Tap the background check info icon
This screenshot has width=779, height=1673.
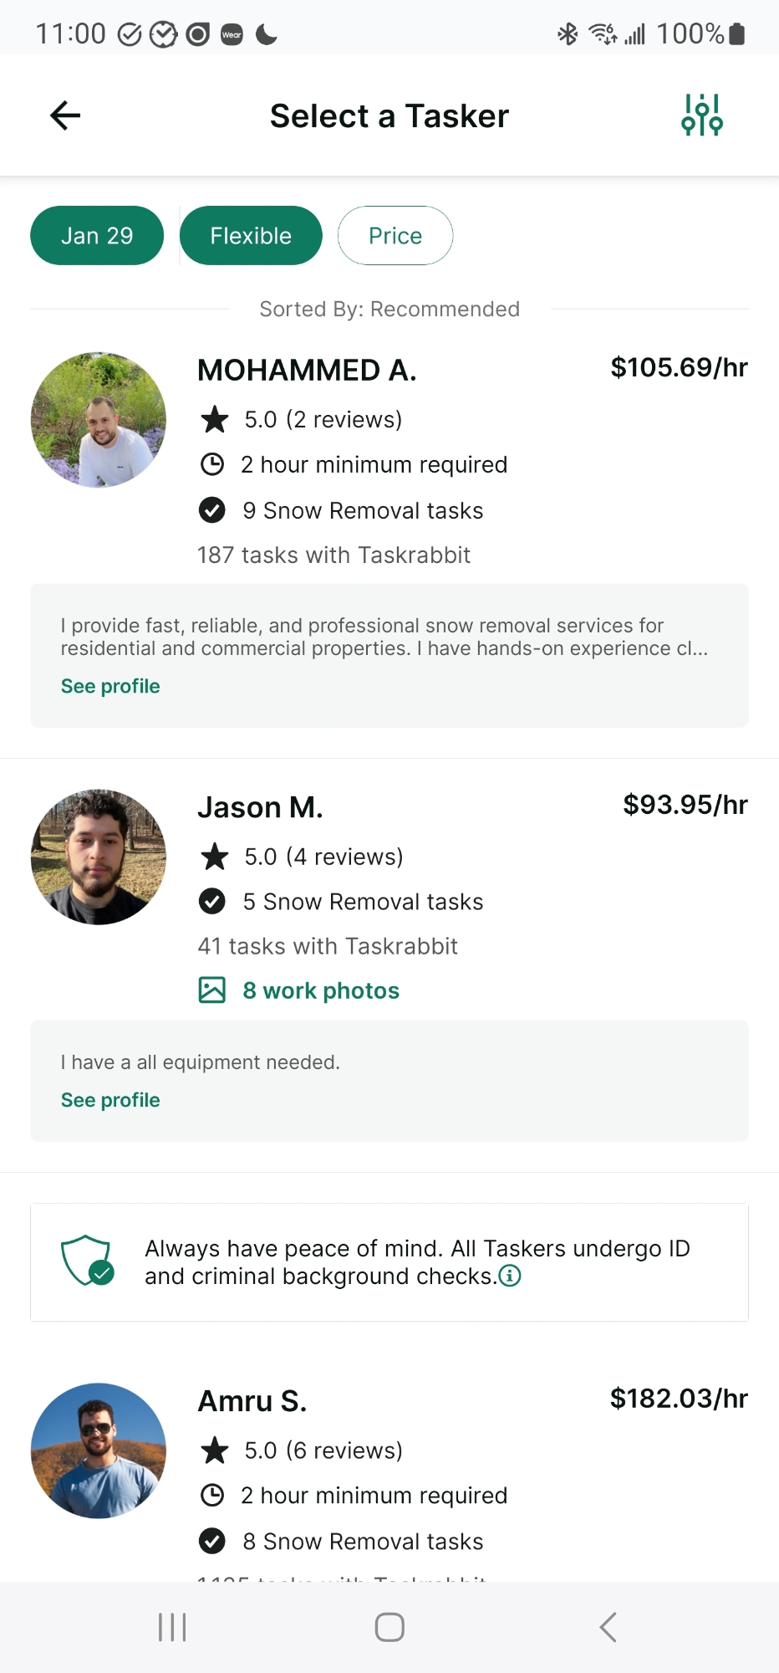(510, 1276)
